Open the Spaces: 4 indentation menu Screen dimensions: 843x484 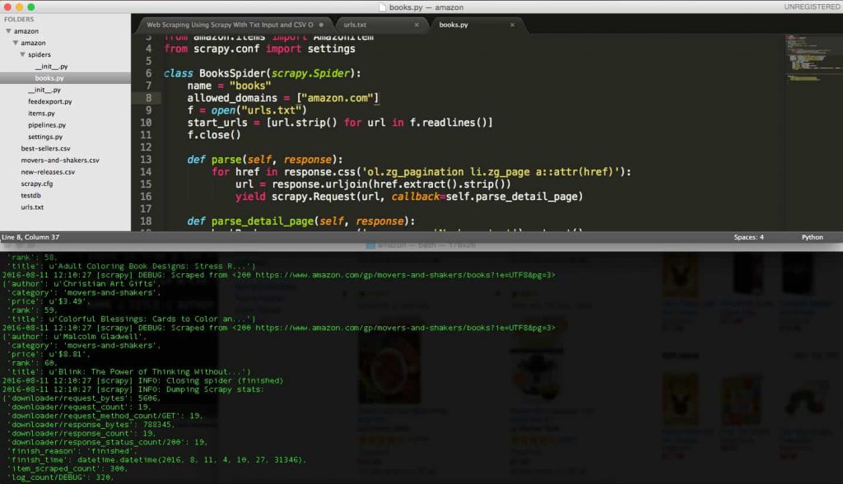[748, 237]
